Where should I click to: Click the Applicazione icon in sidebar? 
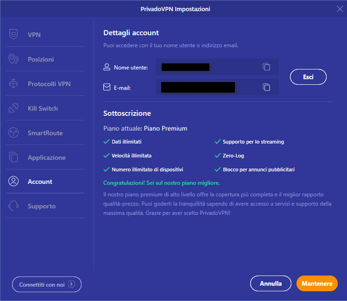13,157
